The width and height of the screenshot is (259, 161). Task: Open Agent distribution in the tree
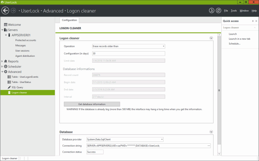tap(25, 56)
